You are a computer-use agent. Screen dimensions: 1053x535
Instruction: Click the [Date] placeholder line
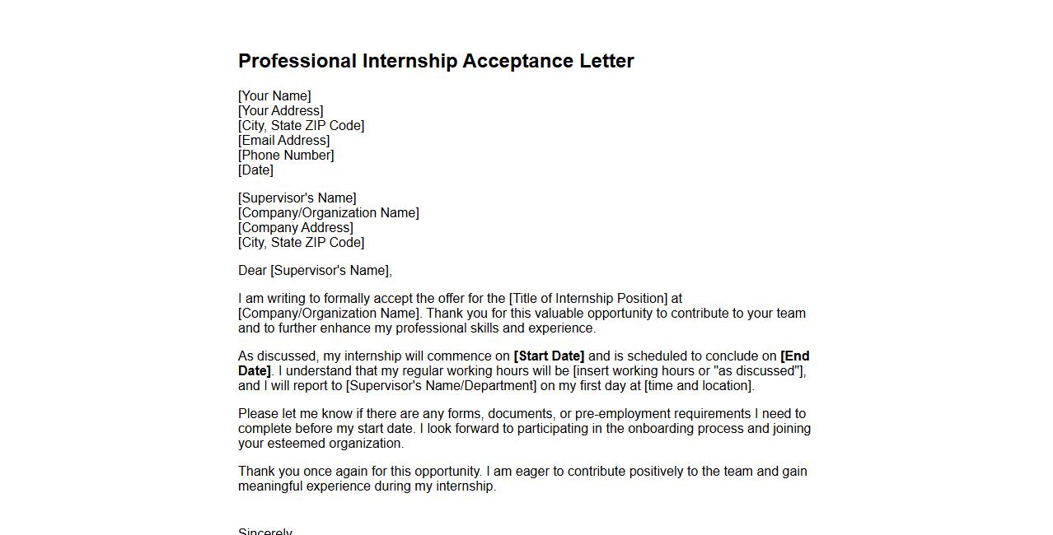[255, 170]
